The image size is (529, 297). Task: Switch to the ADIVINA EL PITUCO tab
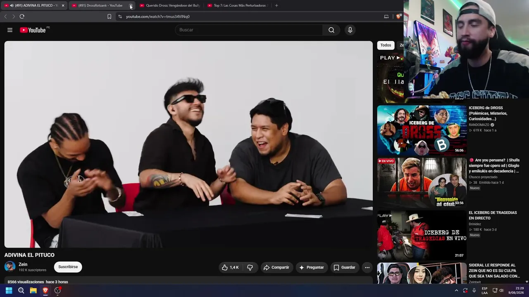point(34,5)
